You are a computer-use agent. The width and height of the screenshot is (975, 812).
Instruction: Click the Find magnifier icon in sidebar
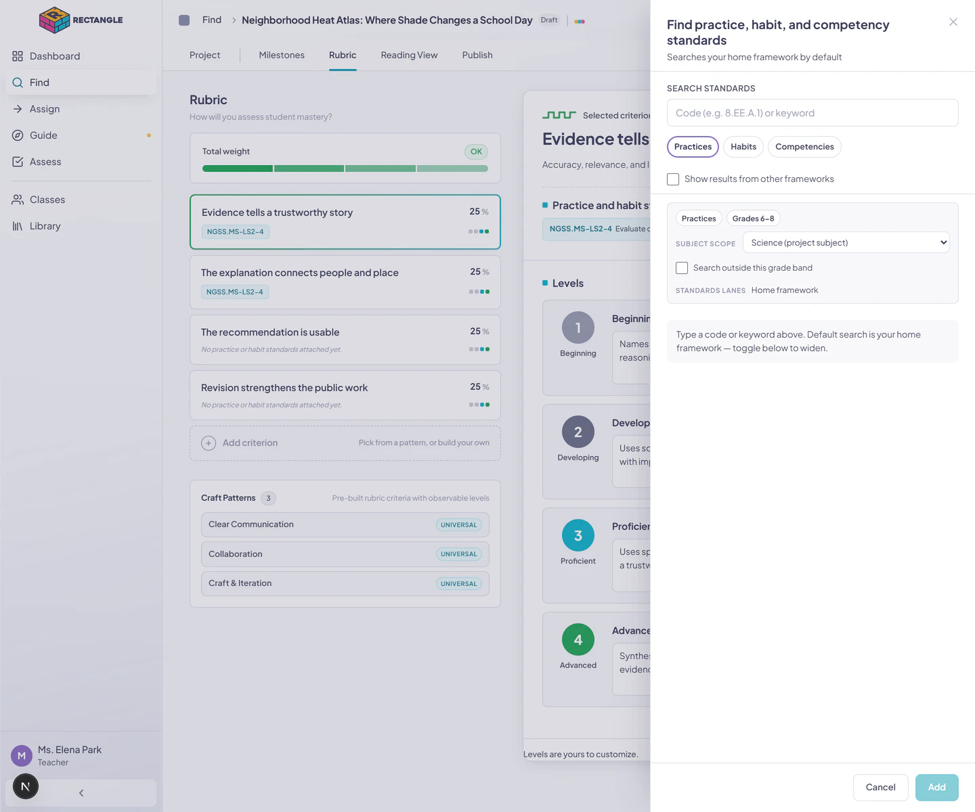click(18, 83)
